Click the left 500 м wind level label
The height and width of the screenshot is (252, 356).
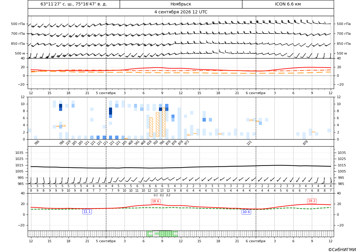click(x=20, y=53)
